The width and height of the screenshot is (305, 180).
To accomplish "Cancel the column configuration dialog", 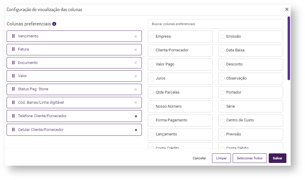I will (x=199, y=158).
